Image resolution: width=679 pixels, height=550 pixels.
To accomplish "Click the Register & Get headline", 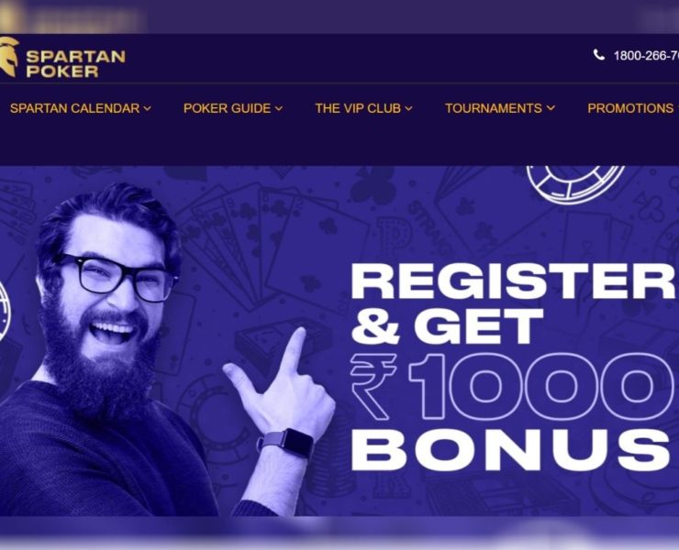I will pyautogui.click(x=515, y=302).
